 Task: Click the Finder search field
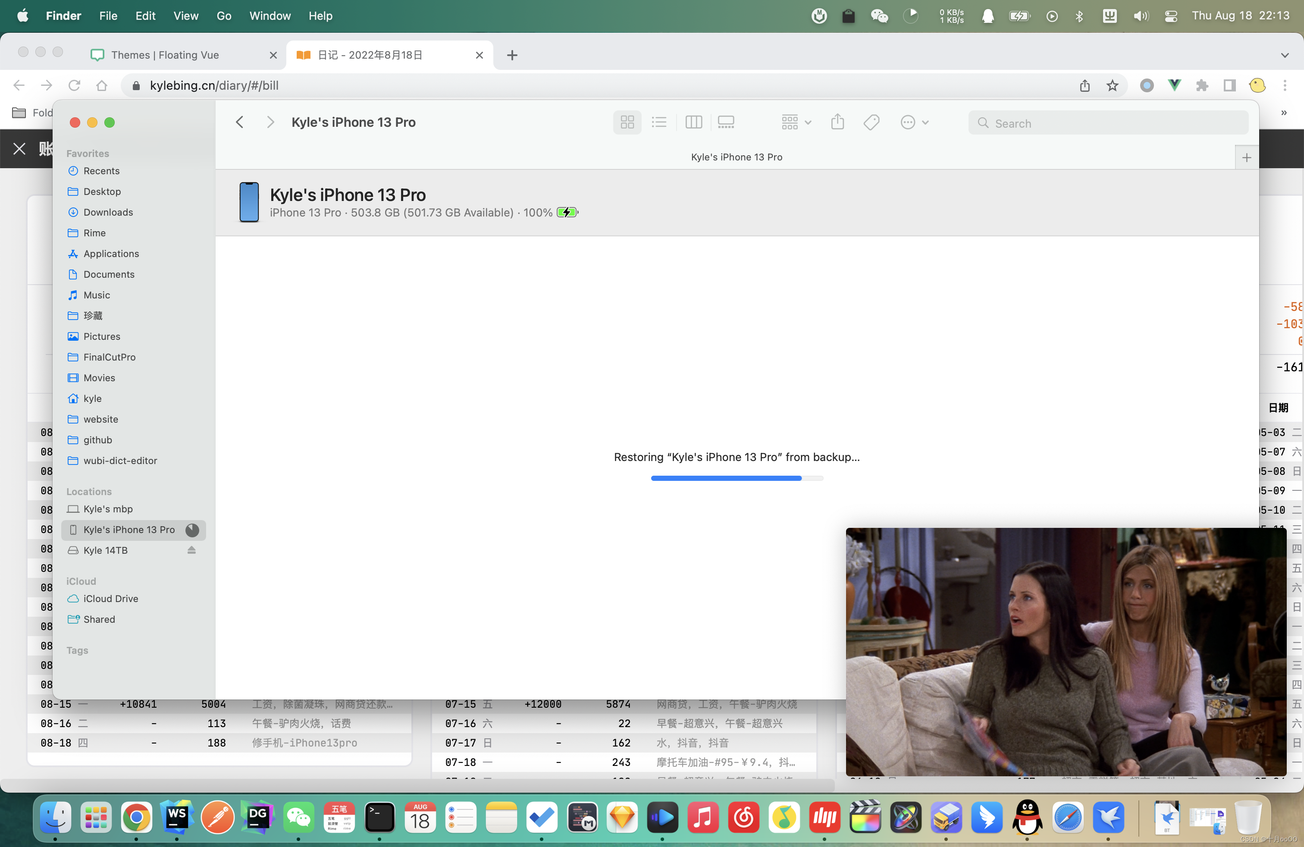[x=1108, y=123]
